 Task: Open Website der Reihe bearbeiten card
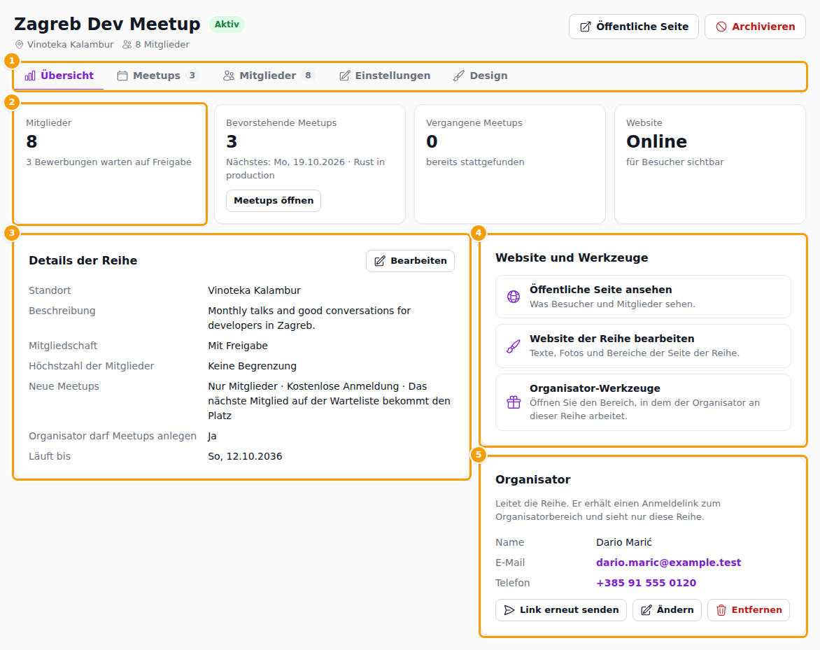point(643,346)
